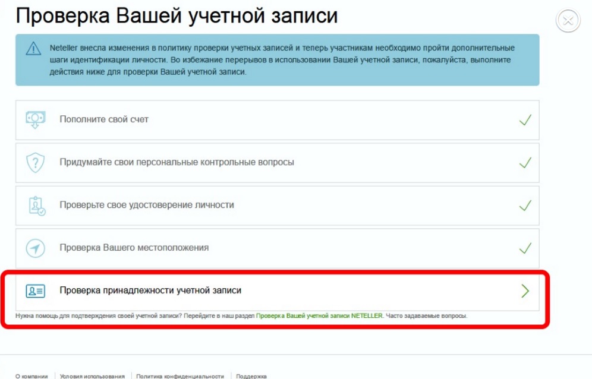Click checkmark for Пополните свой счет
592x379 pixels.
coord(525,120)
